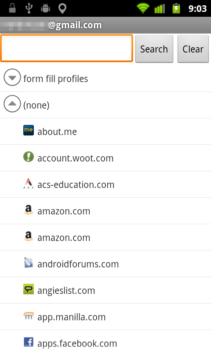Viewport: 211px width, 353px height.
Task: Tap the app.manilla.com favicon
Action: coord(29,315)
